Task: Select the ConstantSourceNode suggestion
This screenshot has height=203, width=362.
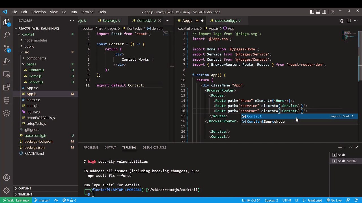Action: coord(299,122)
